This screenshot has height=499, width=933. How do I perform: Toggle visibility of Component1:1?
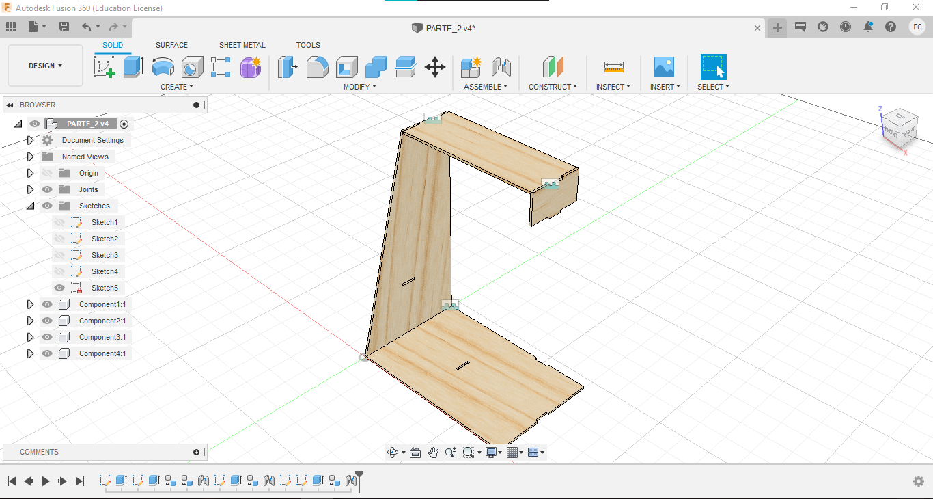coord(47,304)
